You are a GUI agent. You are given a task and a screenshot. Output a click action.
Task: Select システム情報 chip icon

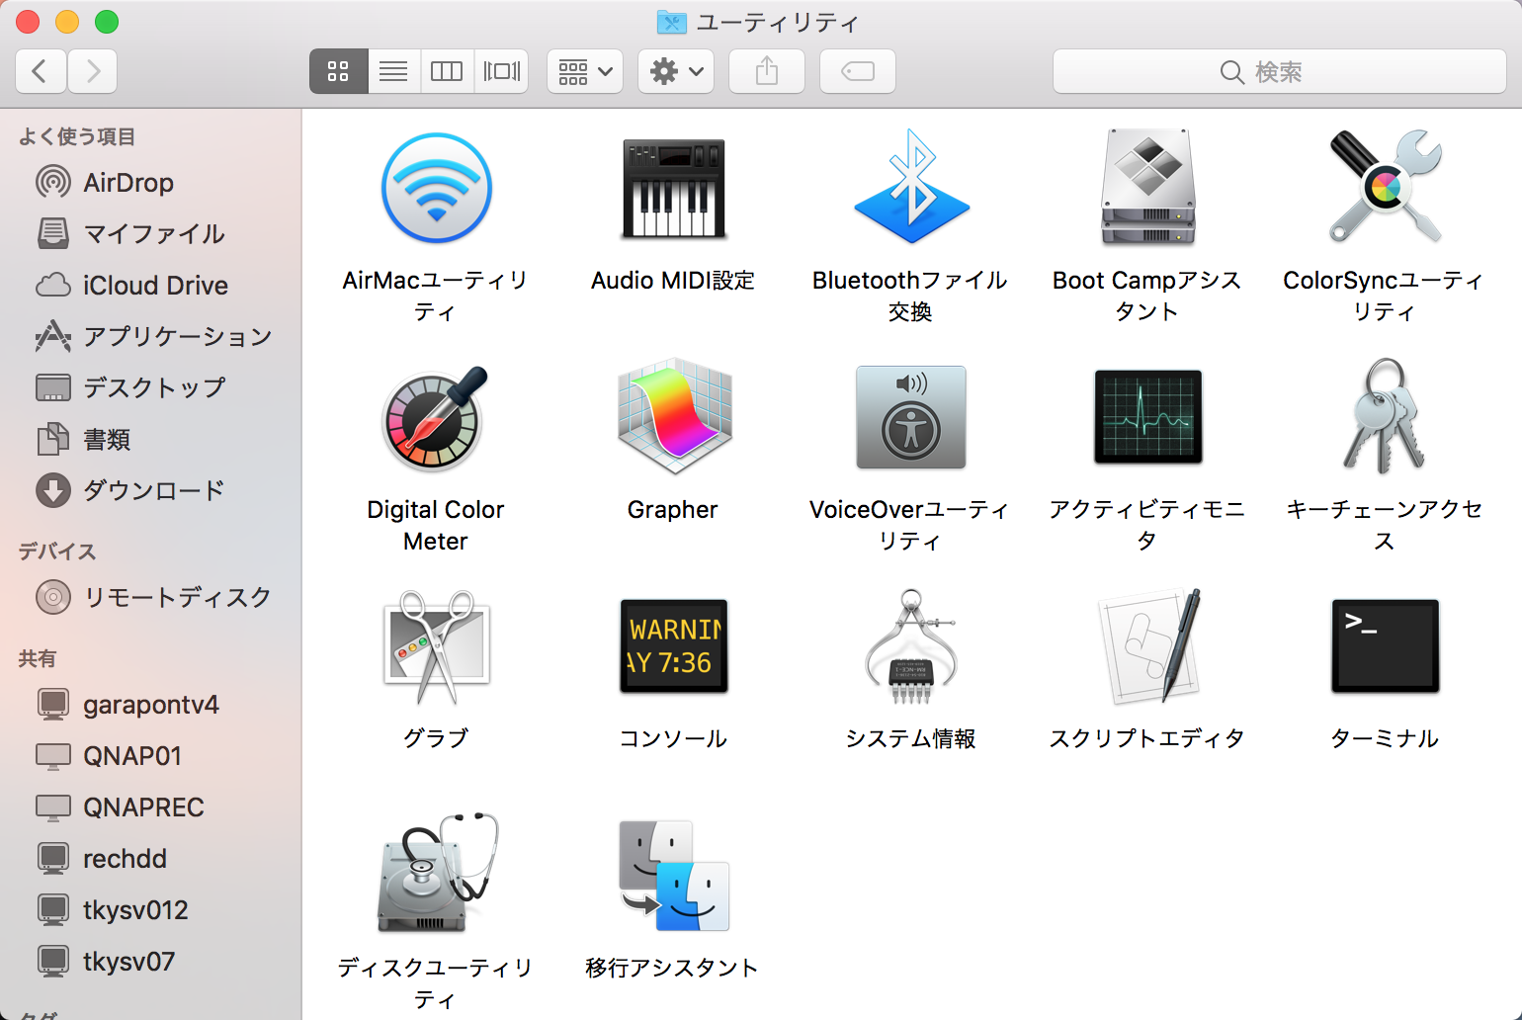tap(910, 646)
